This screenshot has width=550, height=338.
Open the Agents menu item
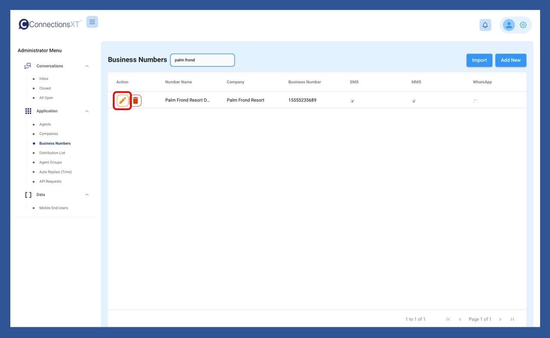pos(45,124)
